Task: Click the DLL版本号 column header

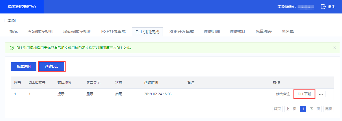Action: click(x=37, y=83)
